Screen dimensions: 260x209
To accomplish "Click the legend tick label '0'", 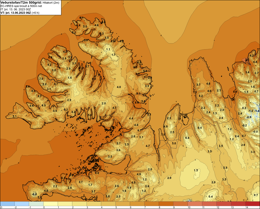I will [44, 207].
